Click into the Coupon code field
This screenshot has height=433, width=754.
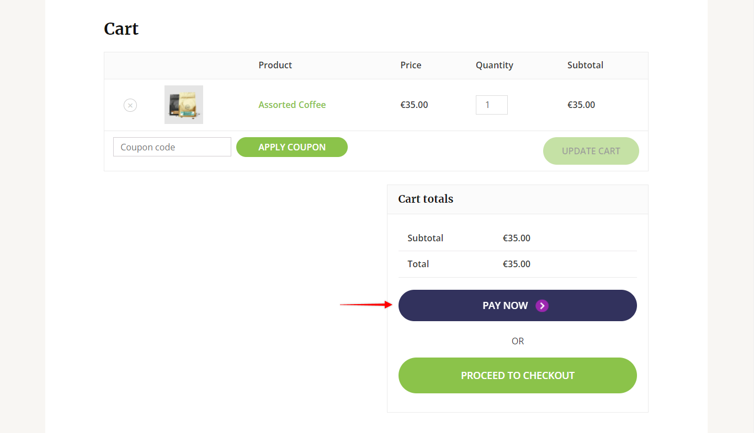pyautogui.click(x=172, y=147)
